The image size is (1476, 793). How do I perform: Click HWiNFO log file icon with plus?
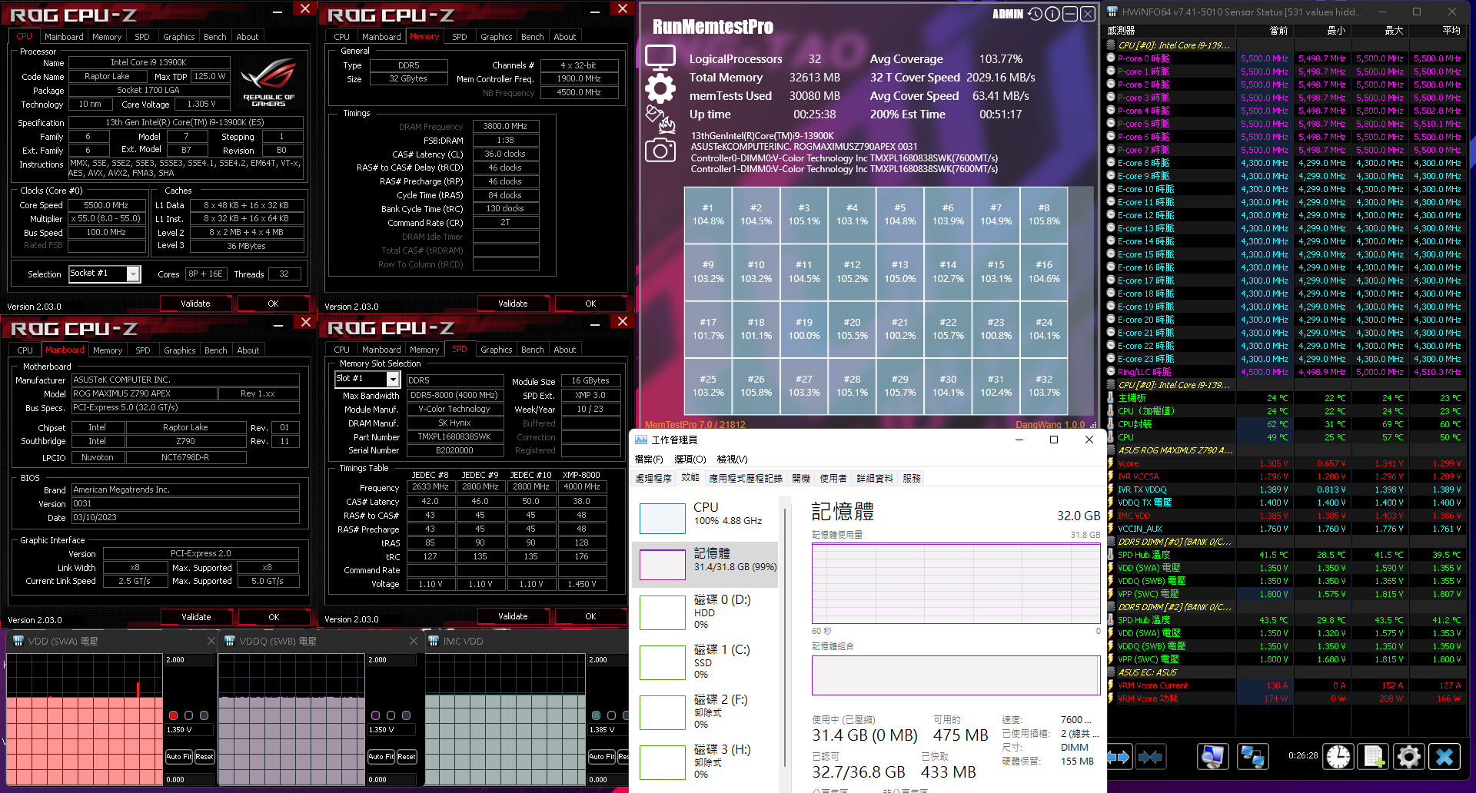[1374, 757]
